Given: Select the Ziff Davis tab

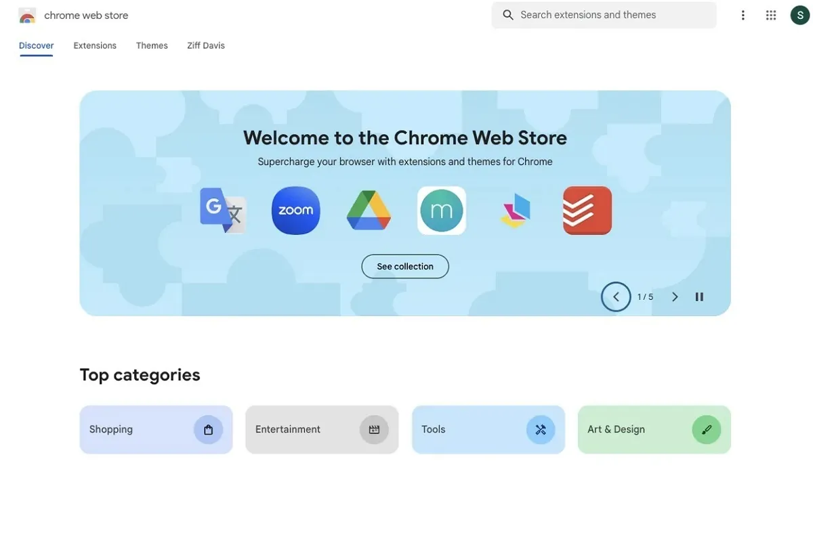Looking at the screenshot, I should (206, 45).
